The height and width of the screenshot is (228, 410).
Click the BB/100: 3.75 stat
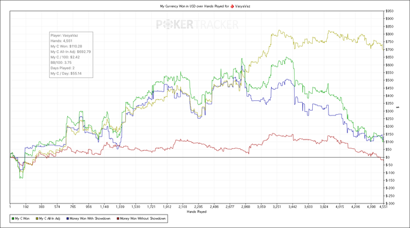tap(61, 63)
